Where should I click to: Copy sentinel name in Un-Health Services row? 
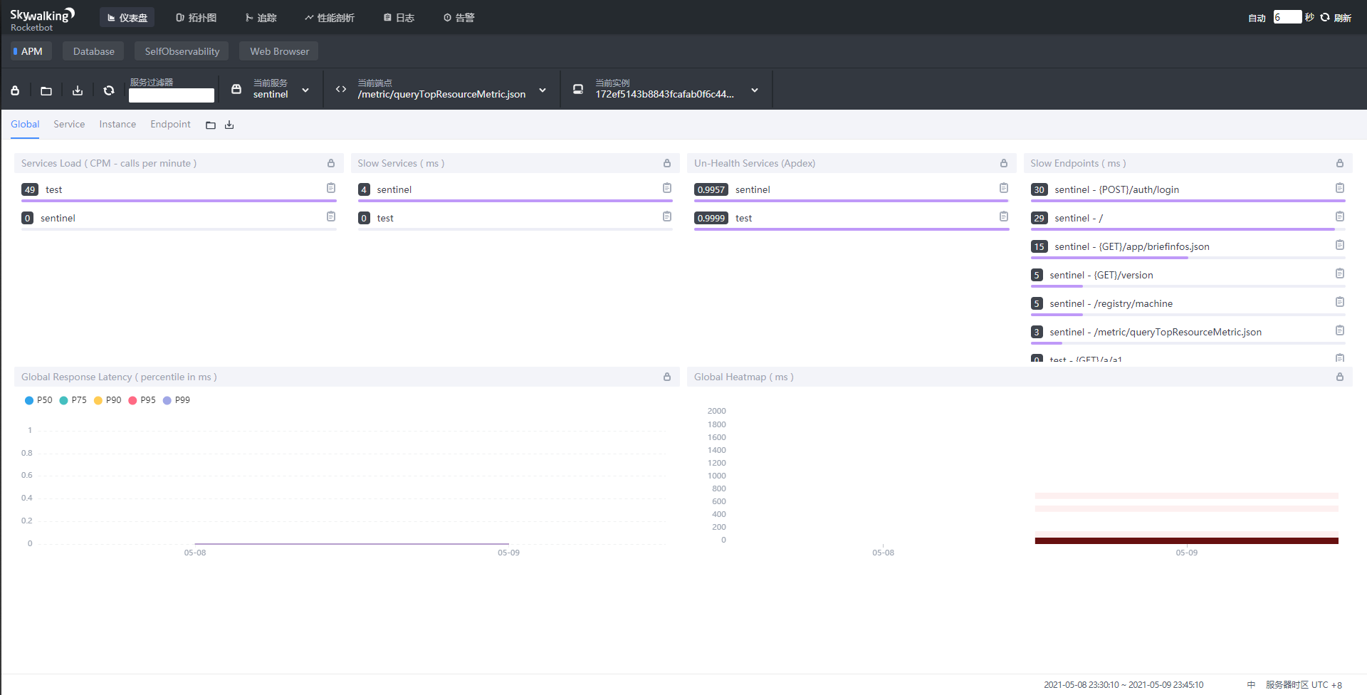(x=1004, y=188)
